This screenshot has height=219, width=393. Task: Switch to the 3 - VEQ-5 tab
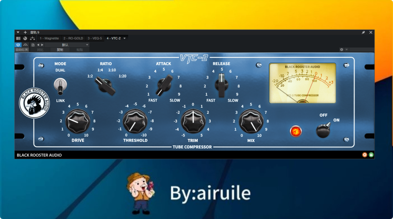[x=95, y=38]
